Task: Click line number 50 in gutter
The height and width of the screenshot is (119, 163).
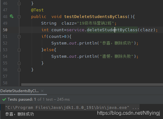Action: click(5, 30)
